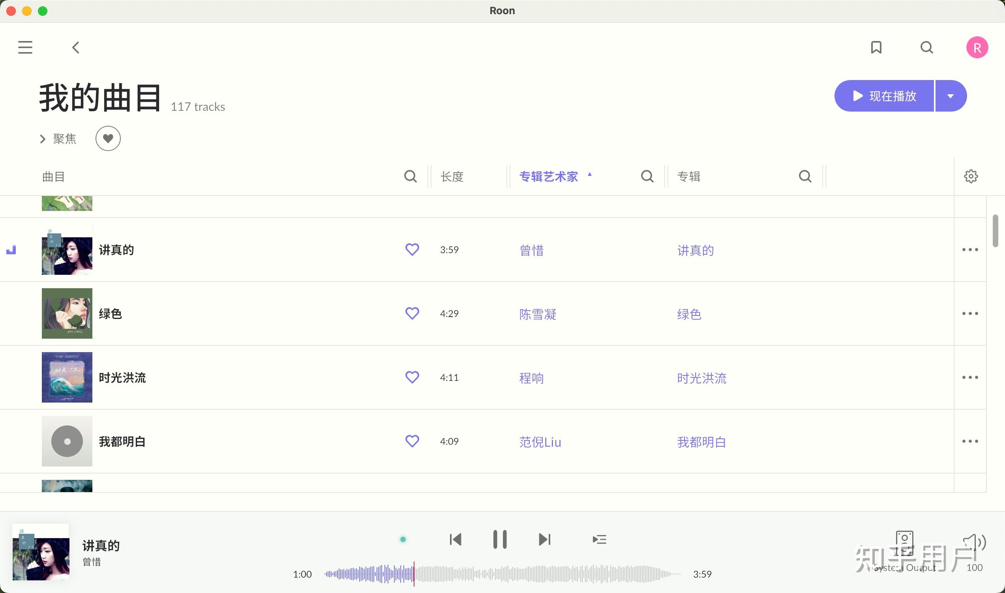Toggle the heart filter under 聚焦
1005x593 pixels.
pos(108,138)
